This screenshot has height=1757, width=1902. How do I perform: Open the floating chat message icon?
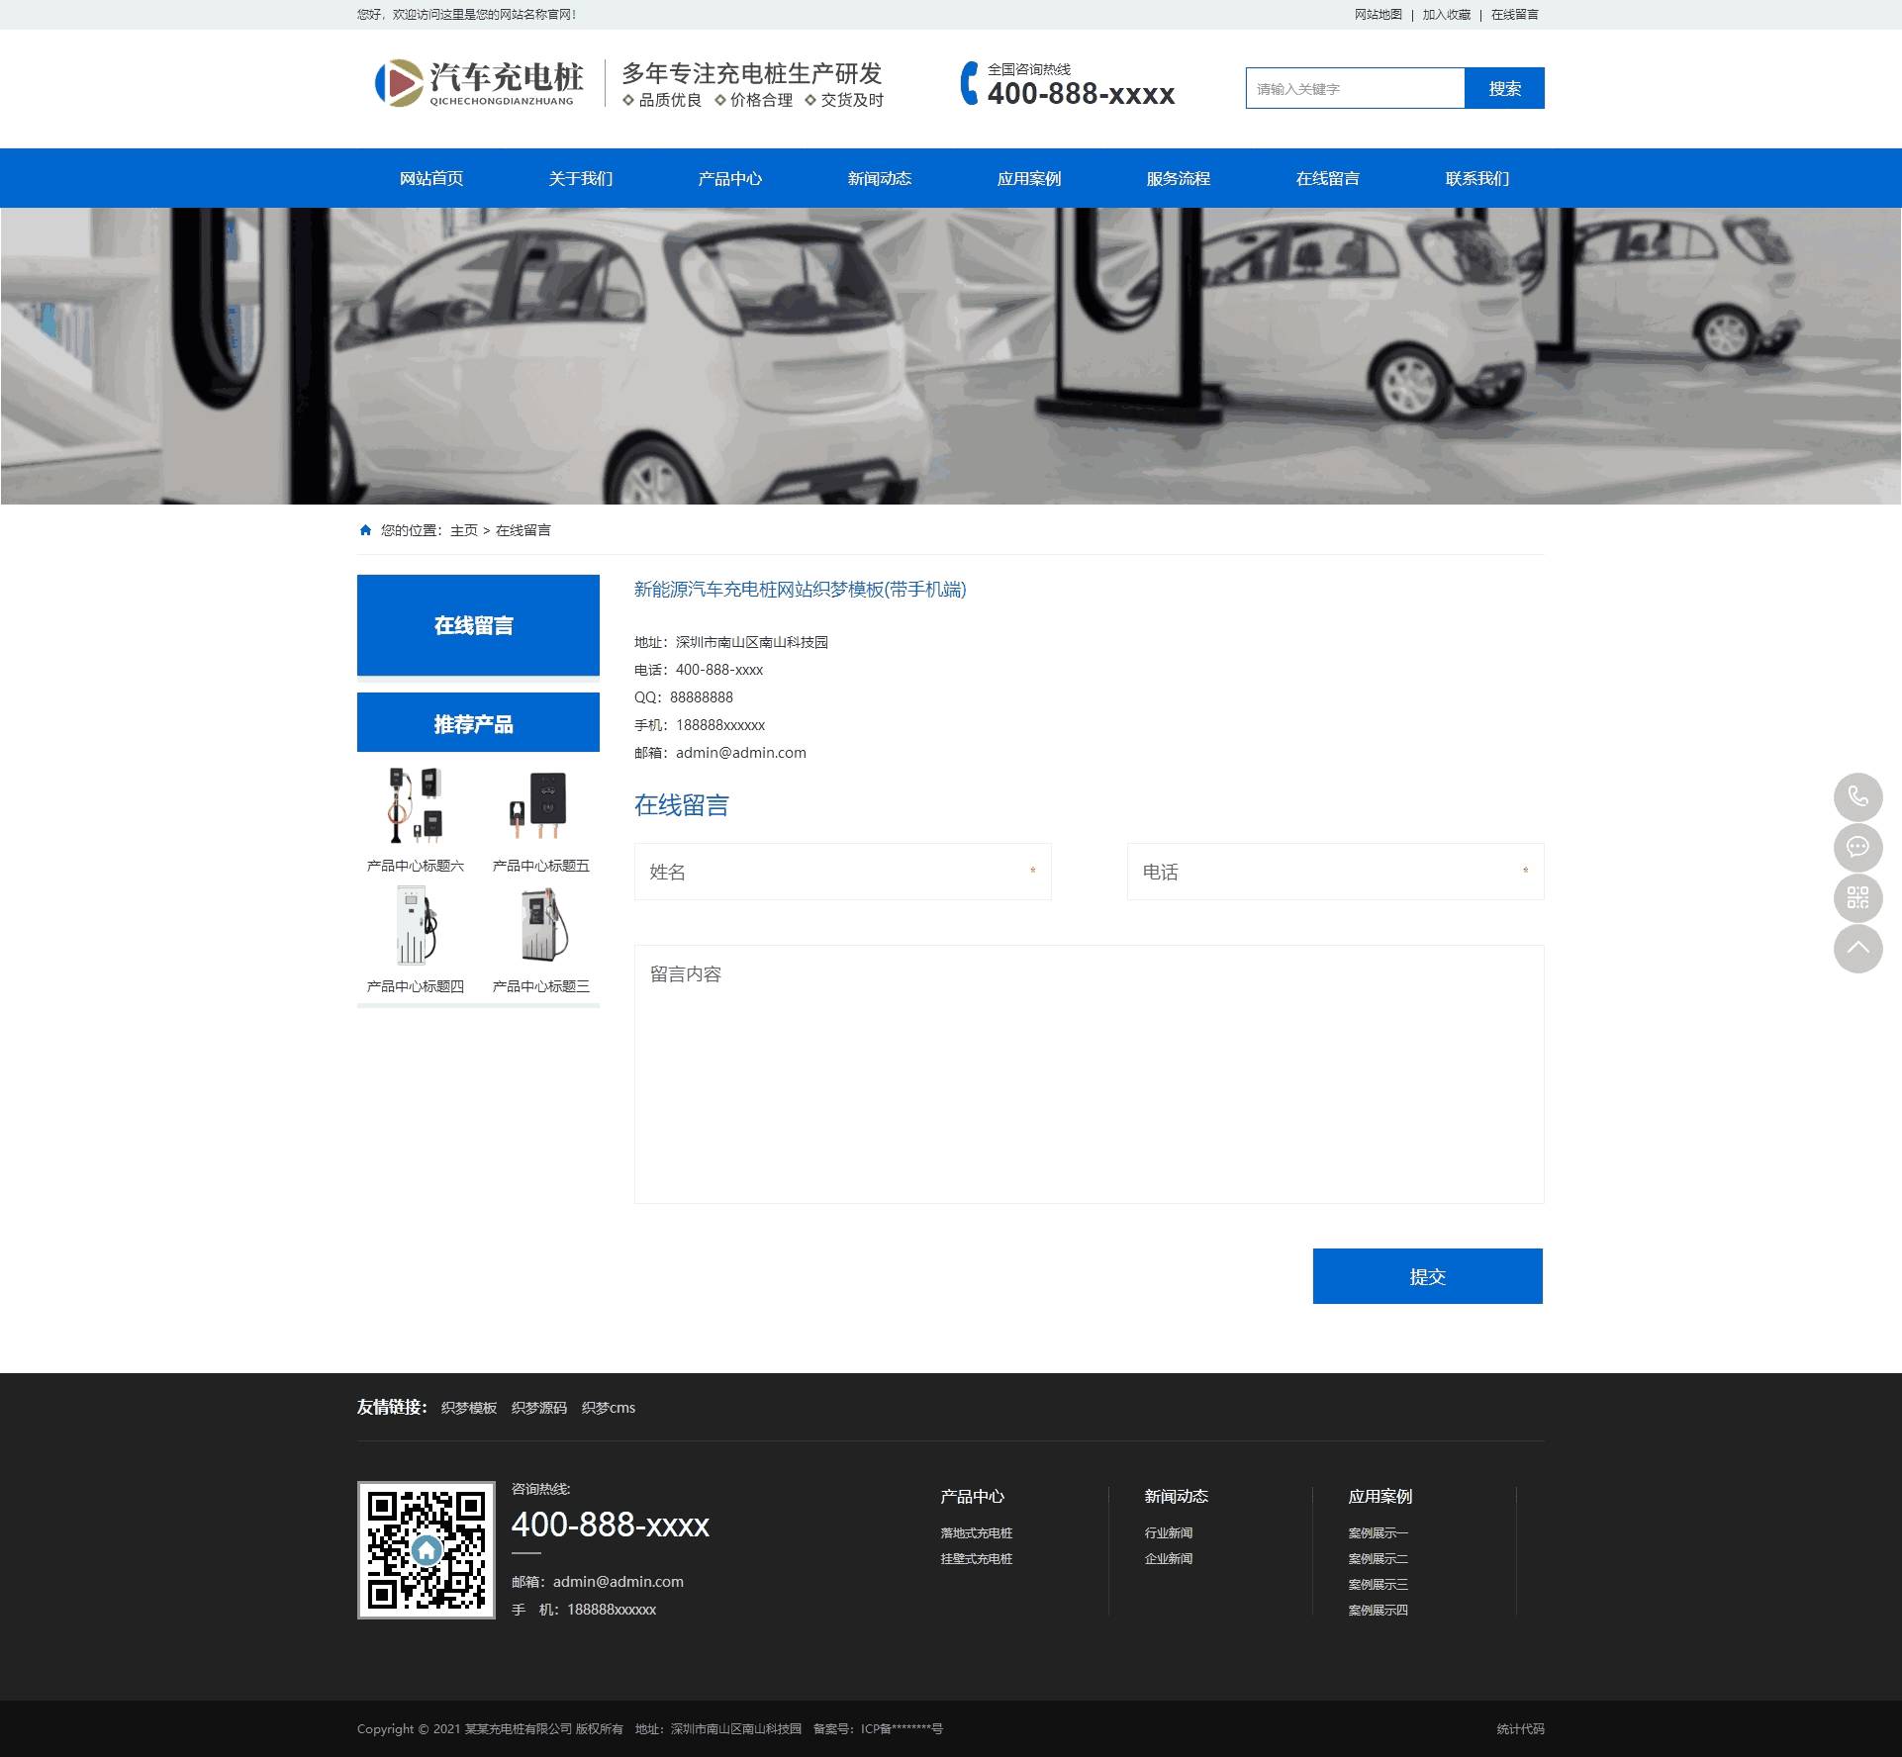[1857, 847]
